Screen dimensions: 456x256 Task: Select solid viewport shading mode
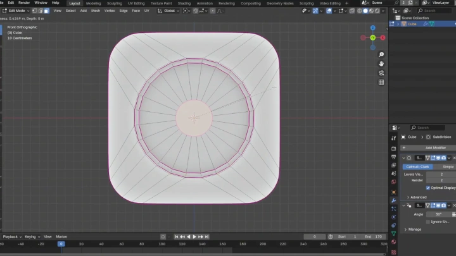(367, 11)
